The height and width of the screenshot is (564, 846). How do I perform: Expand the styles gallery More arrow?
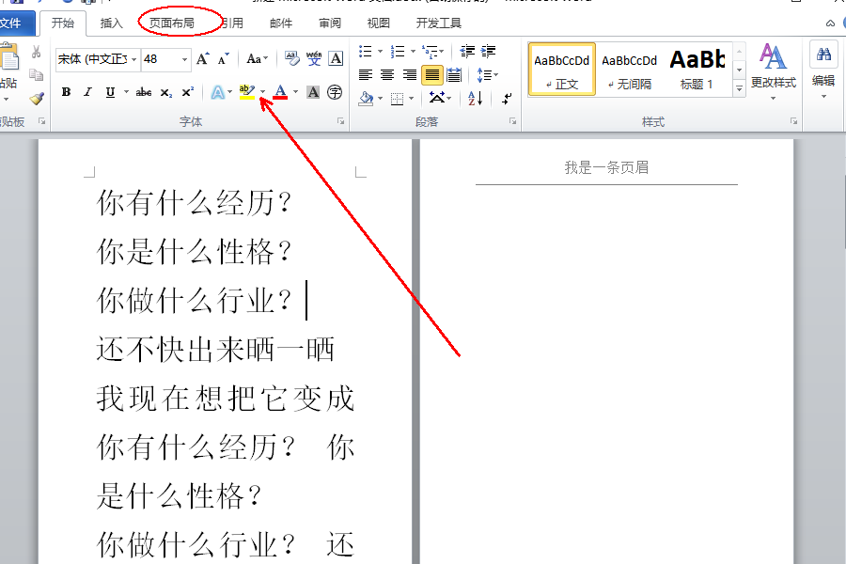point(739,89)
